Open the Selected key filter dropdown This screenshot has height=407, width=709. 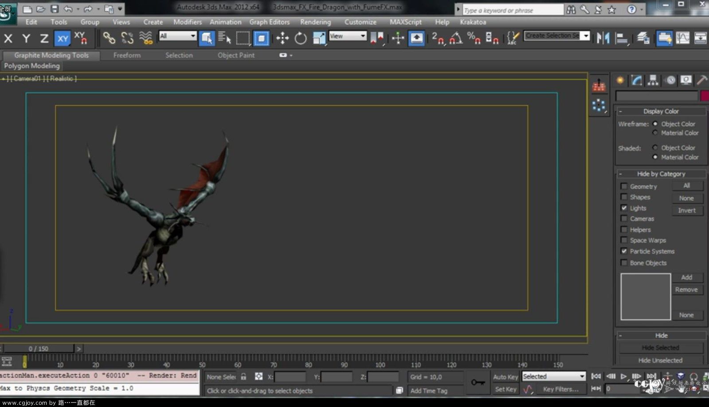[x=554, y=376]
